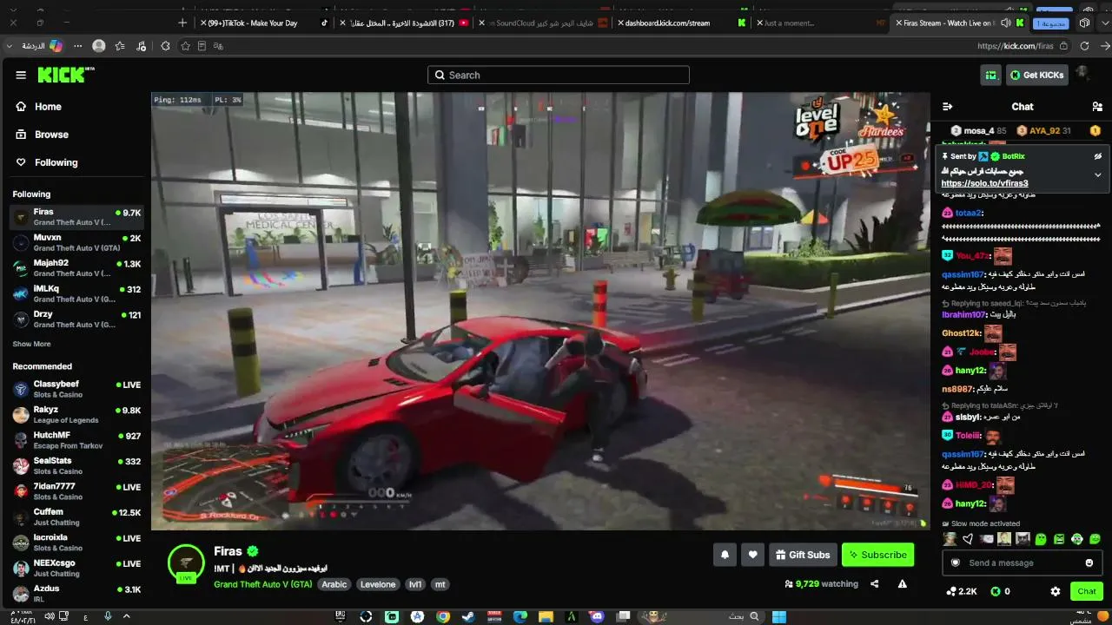Open the solo.to/vfiras3 pinned link

pyautogui.click(x=984, y=183)
